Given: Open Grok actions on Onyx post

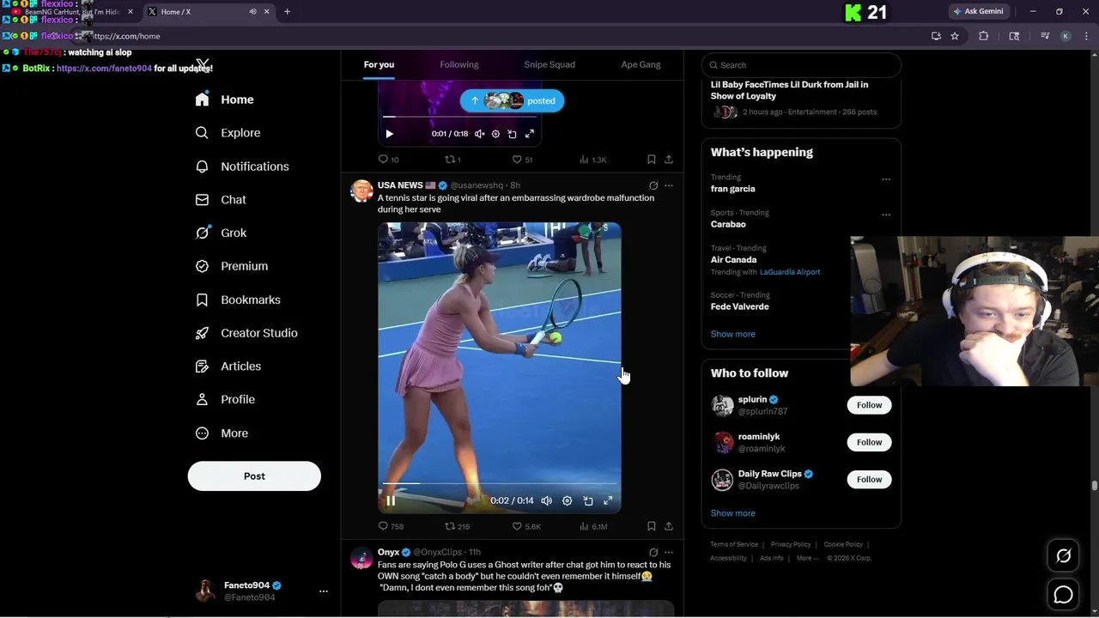Looking at the screenshot, I should point(653,553).
